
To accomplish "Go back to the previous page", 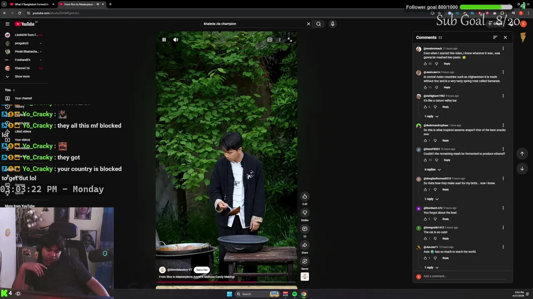I will coord(5,13).
